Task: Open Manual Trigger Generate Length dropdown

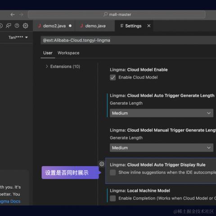Action: (x=162, y=148)
